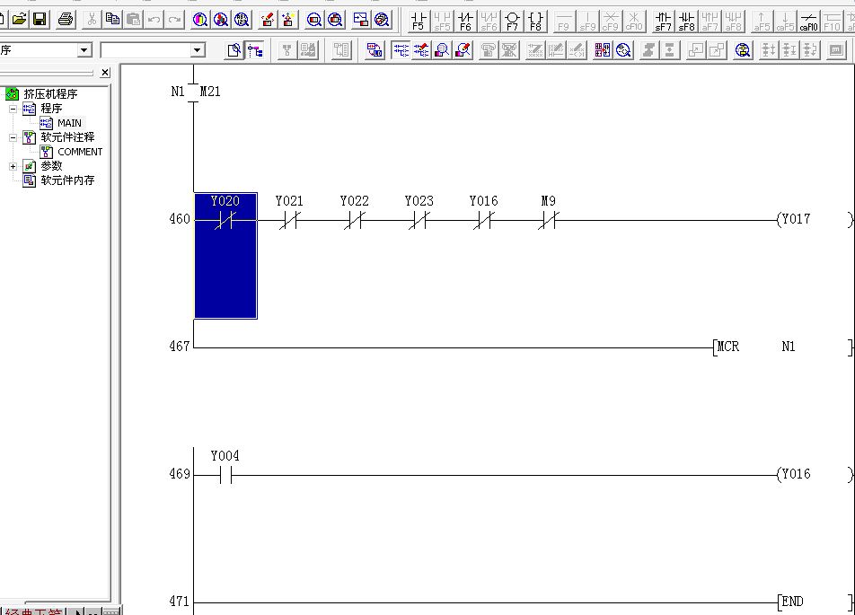Screen dimensions: 855x615
Task: Select the caF10 invert operation result icon
Action: pyautogui.click(x=808, y=20)
